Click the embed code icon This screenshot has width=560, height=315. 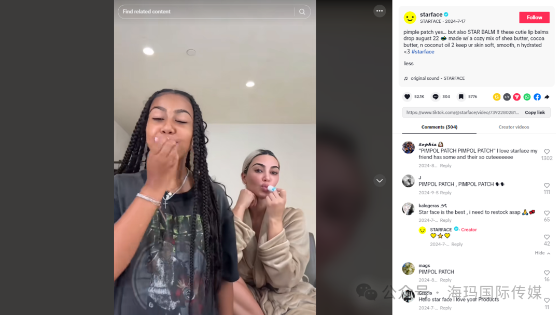click(x=507, y=97)
